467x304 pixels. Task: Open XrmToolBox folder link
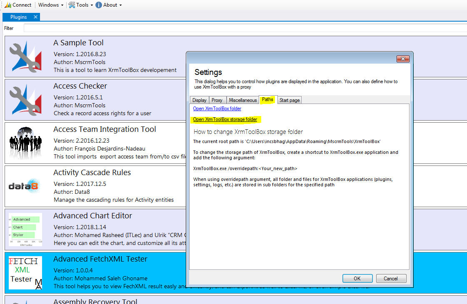pos(217,109)
